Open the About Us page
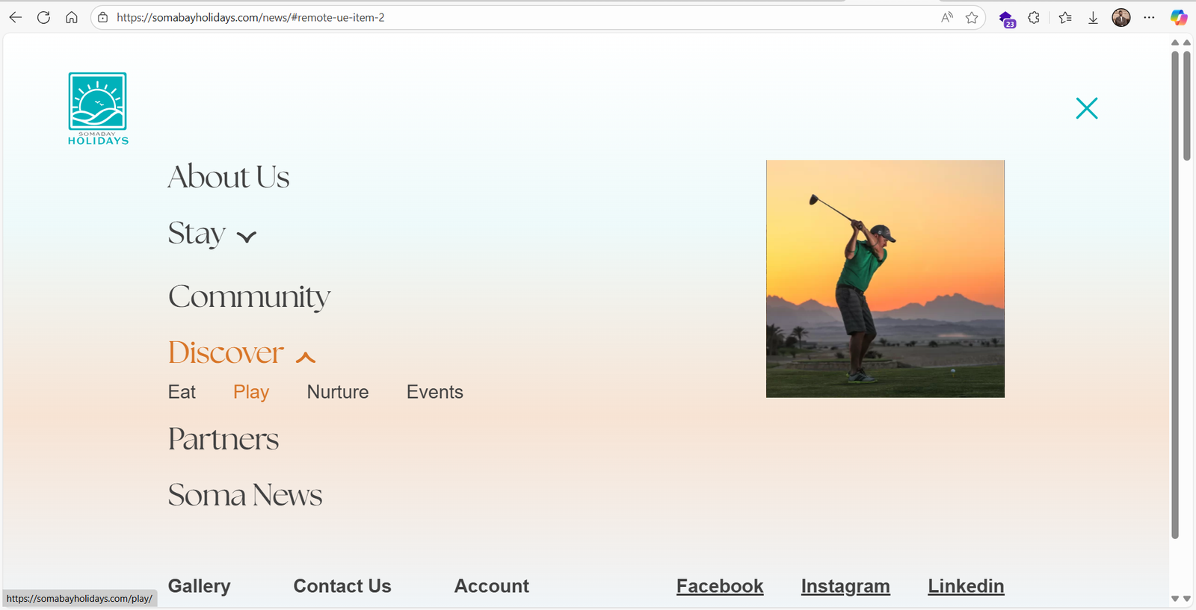Screen dimensions: 1196x610 (x=229, y=177)
